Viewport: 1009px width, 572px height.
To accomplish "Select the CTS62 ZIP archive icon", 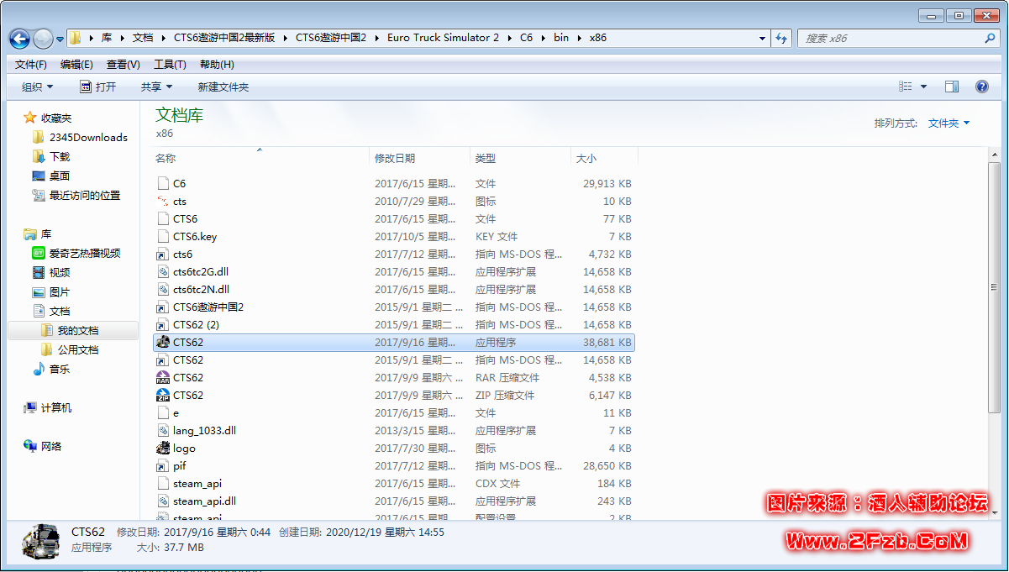I will pyautogui.click(x=163, y=396).
